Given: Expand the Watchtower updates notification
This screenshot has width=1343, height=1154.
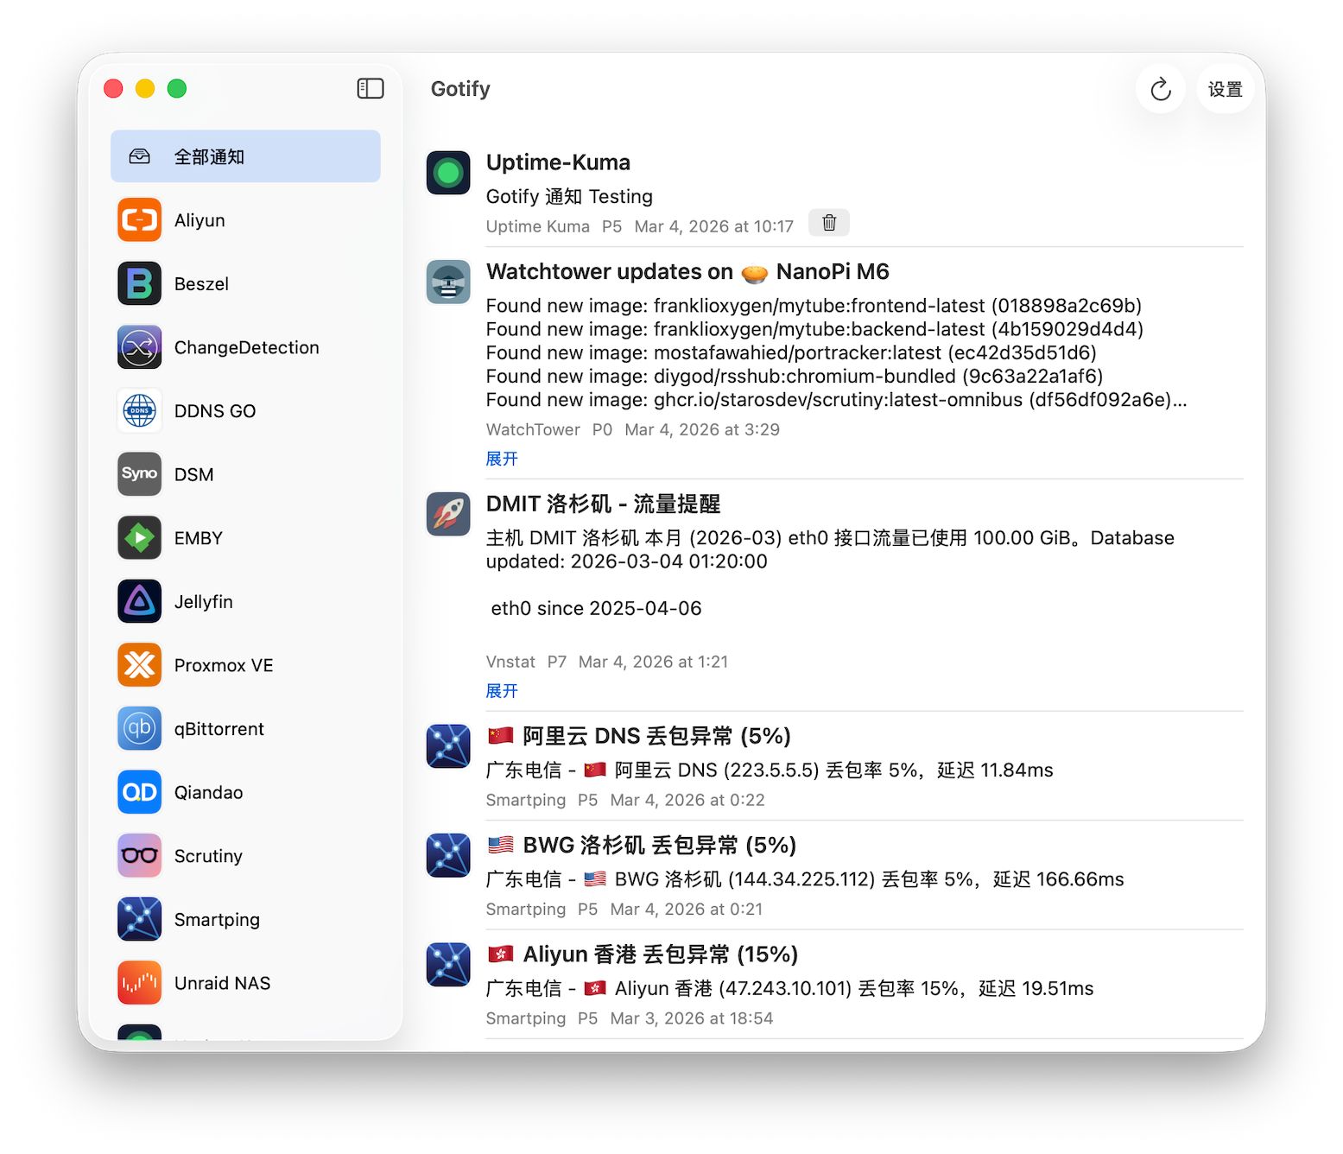Looking at the screenshot, I should point(502,459).
